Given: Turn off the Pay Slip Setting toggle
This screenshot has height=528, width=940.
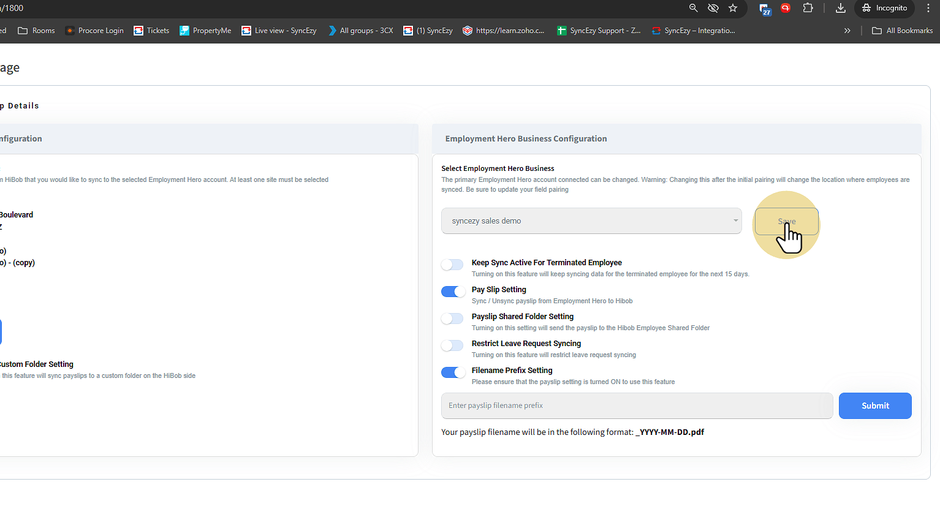Looking at the screenshot, I should click(453, 292).
